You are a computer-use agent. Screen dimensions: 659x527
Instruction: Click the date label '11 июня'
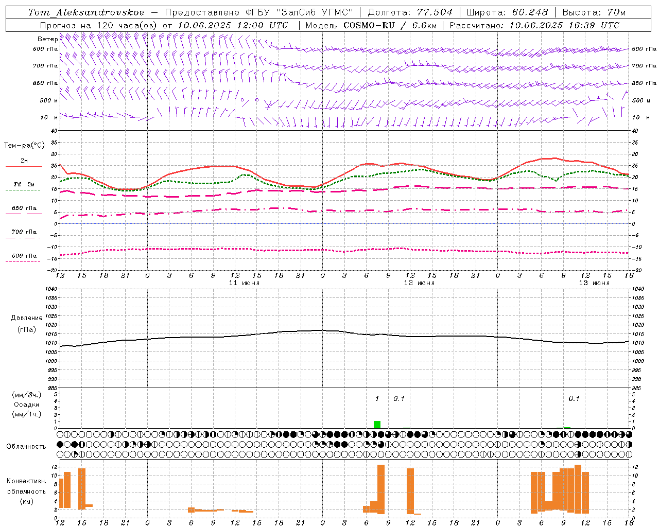click(x=244, y=283)
